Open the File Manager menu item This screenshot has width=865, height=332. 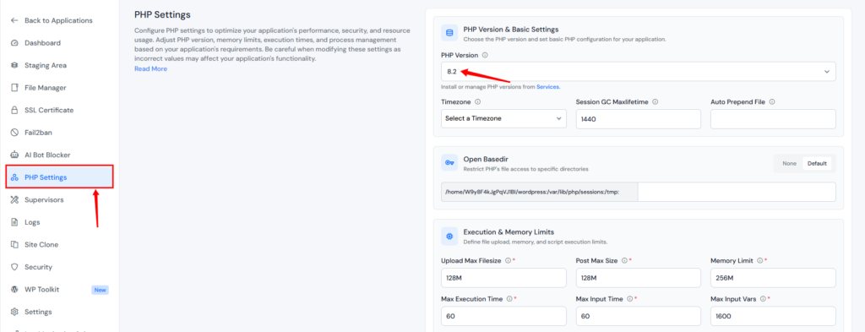click(x=46, y=88)
